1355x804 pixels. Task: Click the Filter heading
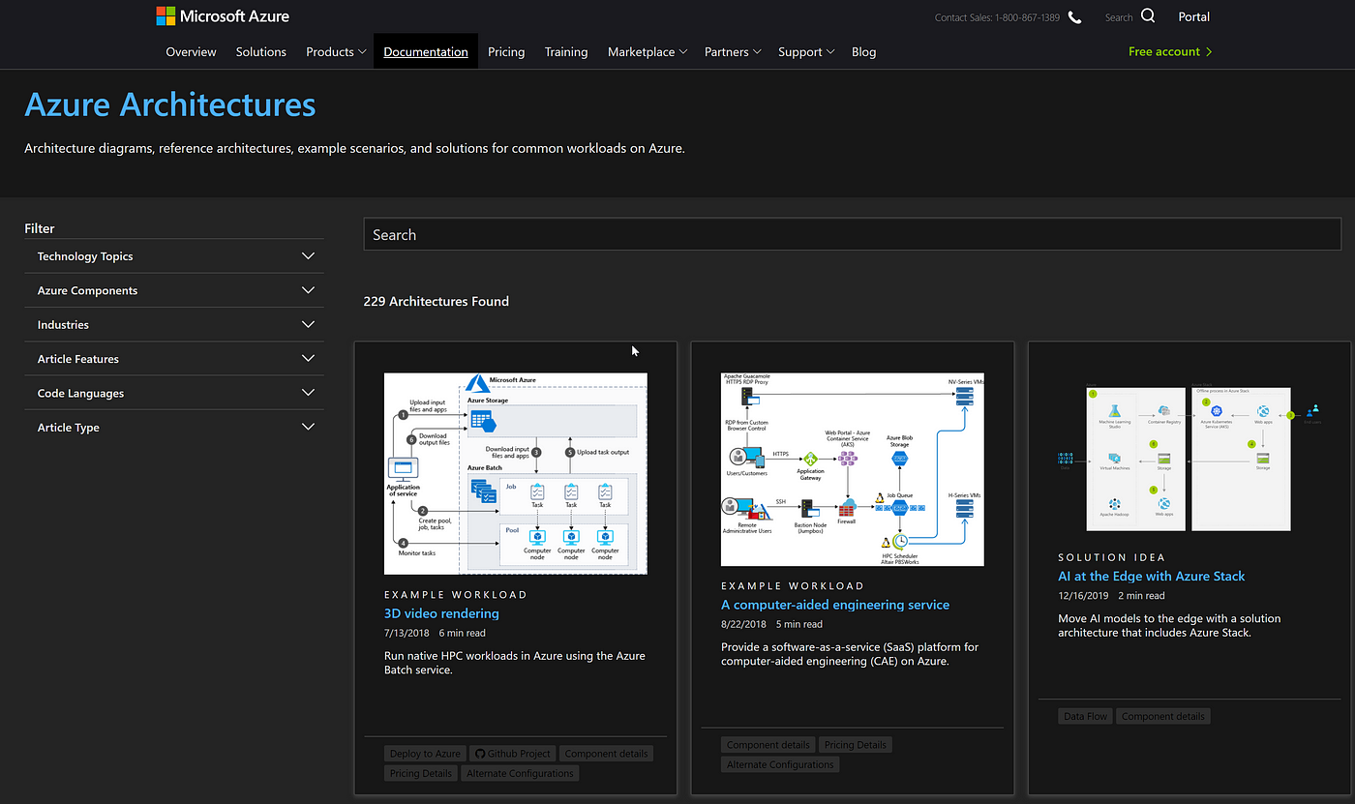40,228
